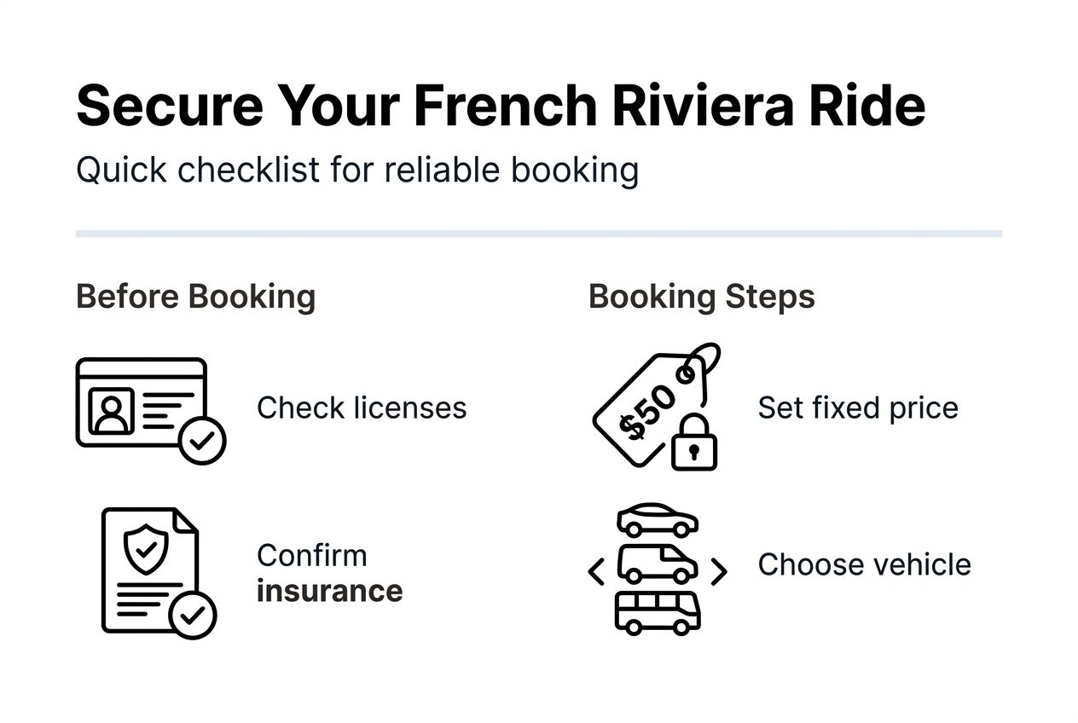The height and width of the screenshot is (723, 1078).
Task: Click the Check licenses label
Action: [x=362, y=408]
